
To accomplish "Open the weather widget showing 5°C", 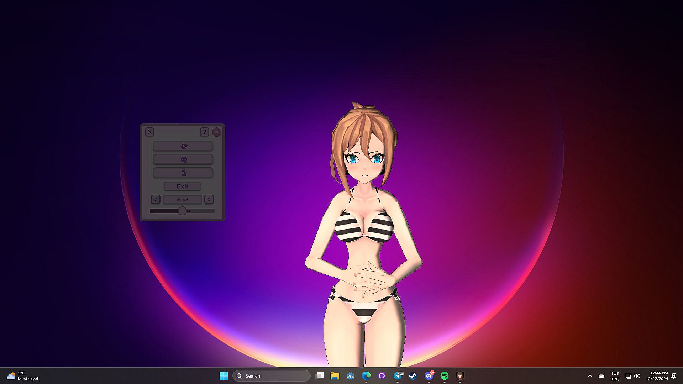I will pos(23,376).
